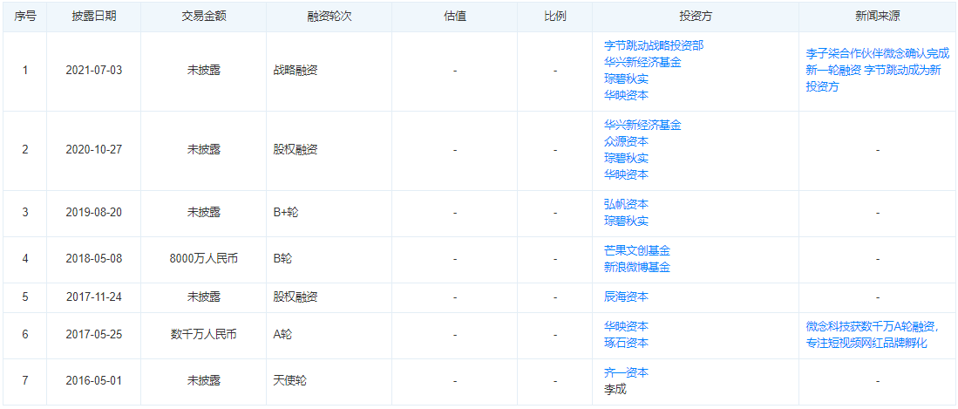
Task: Click the 交易金额 column header
Action: tap(203, 17)
